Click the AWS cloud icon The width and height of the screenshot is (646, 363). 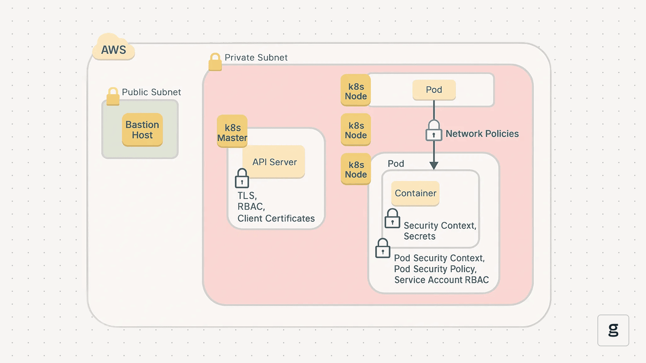click(114, 47)
